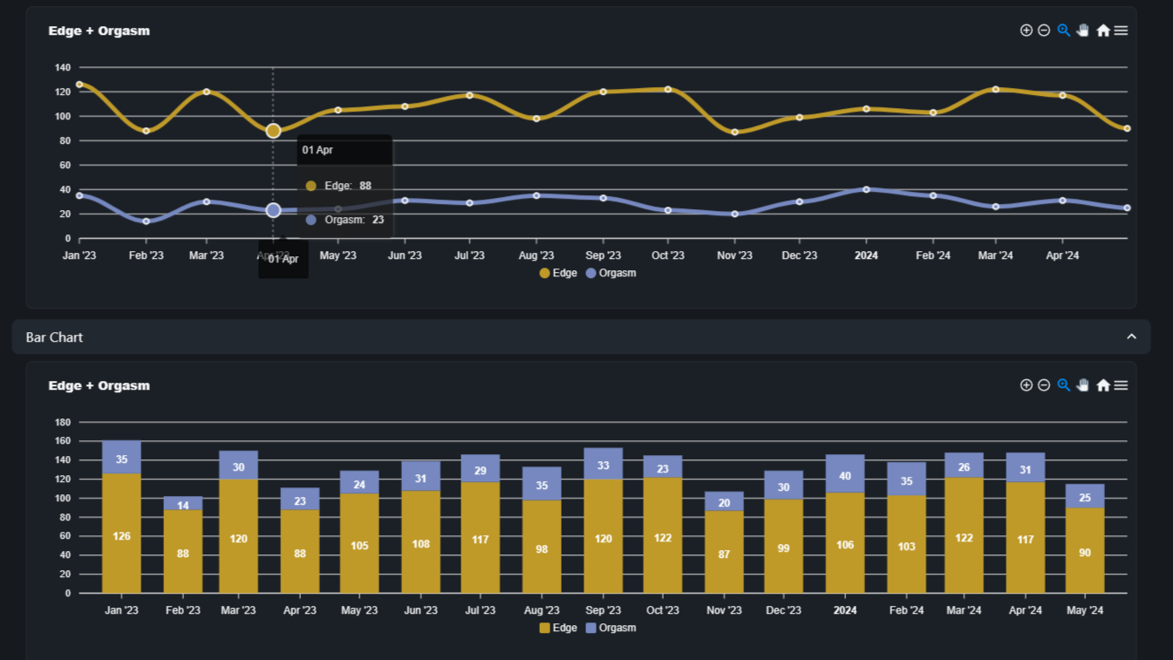Open hamburger menu on line chart
The height and width of the screenshot is (660, 1173).
(x=1122, y=31)
